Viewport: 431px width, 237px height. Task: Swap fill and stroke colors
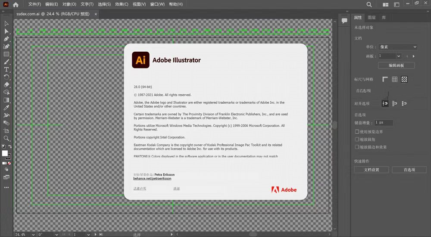click(9, 147)
